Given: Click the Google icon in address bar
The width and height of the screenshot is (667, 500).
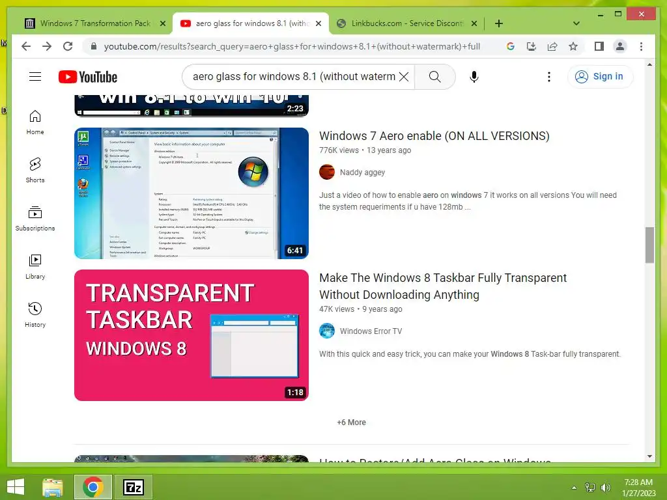Looking at the screenshot, I should click(x=511, y=46).
